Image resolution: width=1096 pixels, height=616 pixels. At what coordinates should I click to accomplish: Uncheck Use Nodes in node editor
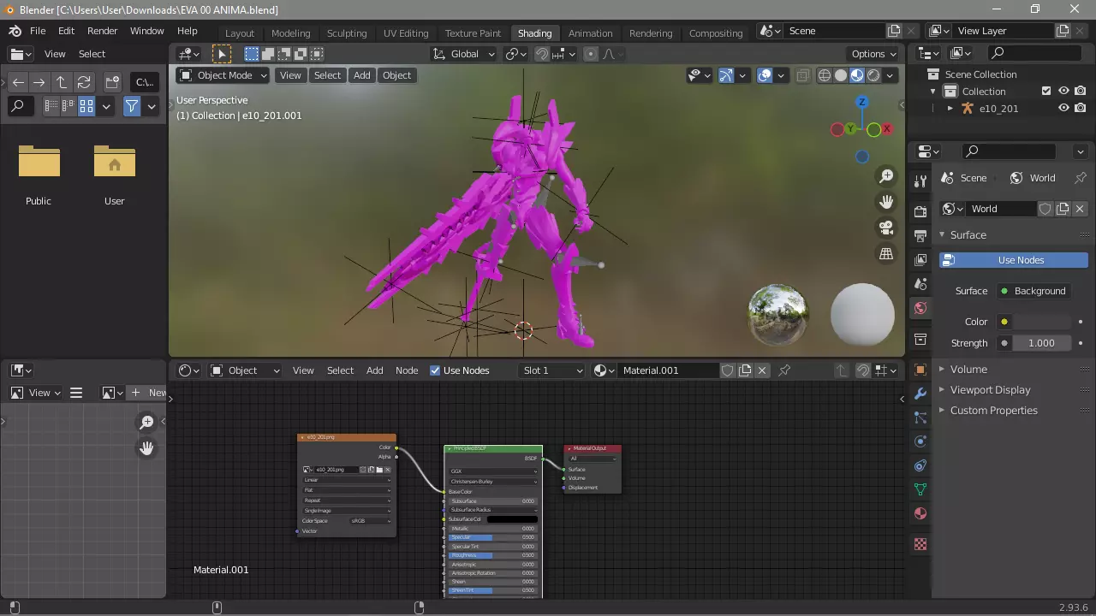[435, 370]
